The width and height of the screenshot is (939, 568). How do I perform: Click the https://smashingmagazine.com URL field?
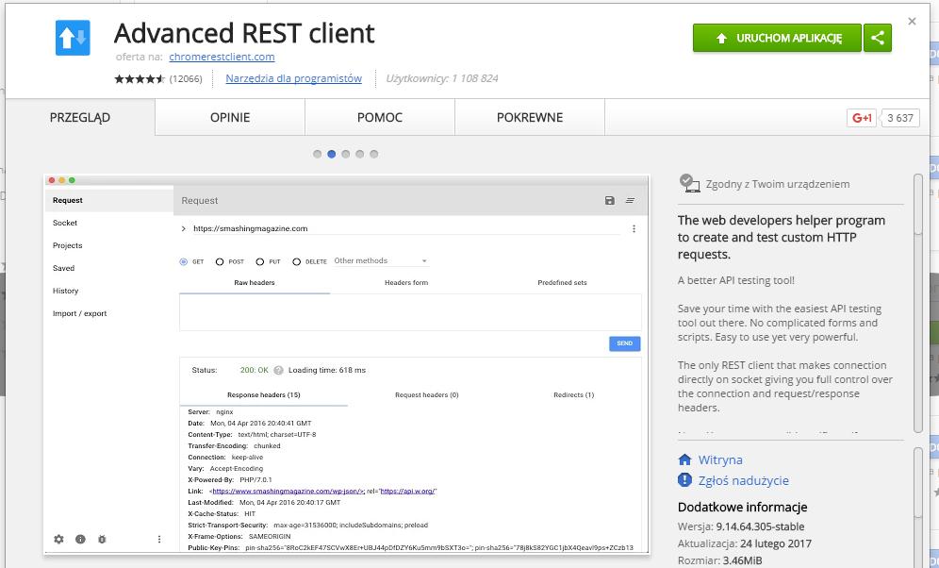406,229
